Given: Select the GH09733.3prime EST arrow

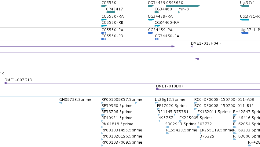Looking at the screenshot, I should click(61, 103).
